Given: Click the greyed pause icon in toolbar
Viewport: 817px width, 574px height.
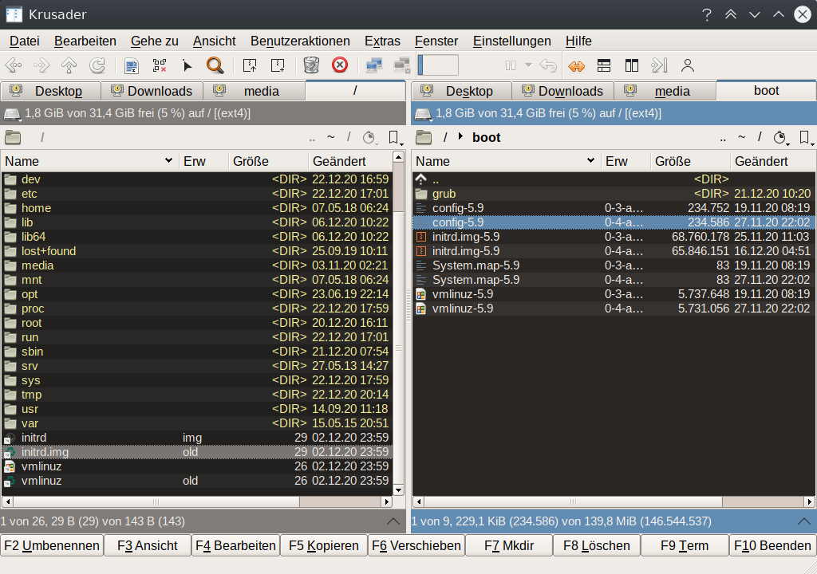Looking at the screenshot, I should click(511, 65).
